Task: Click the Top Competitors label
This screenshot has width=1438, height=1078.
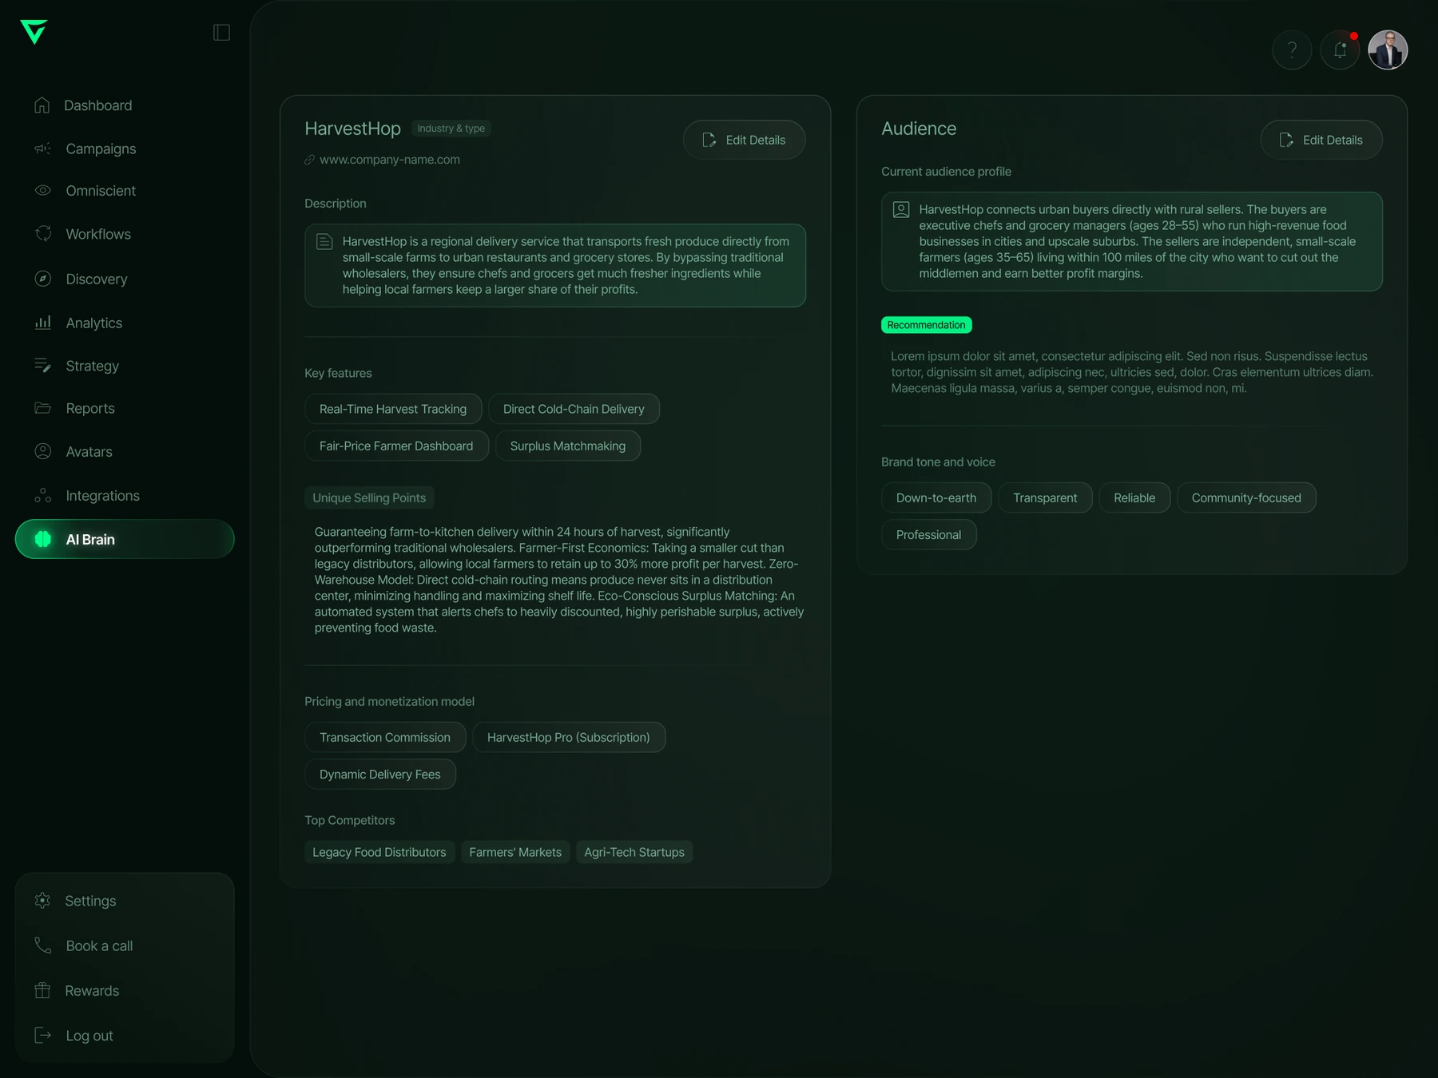Action: (349, 821)
